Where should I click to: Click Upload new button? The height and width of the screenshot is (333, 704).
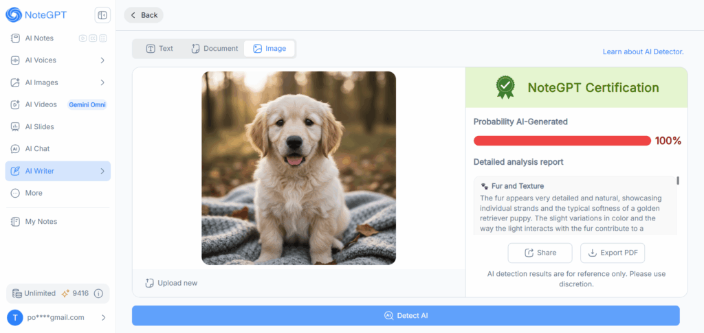click(171, 283)
